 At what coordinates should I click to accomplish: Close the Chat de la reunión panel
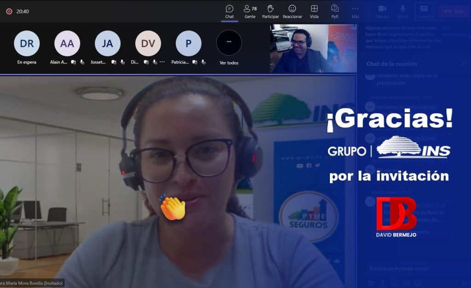pyautogui.click(x=462, y=64)
